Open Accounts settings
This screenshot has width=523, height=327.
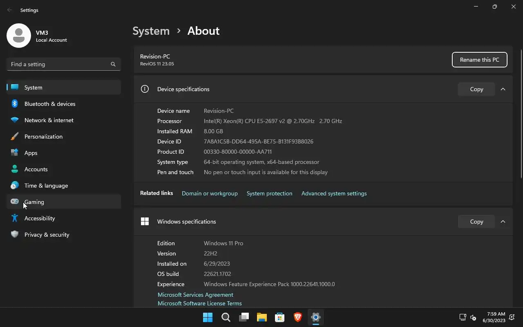[64, 169]
